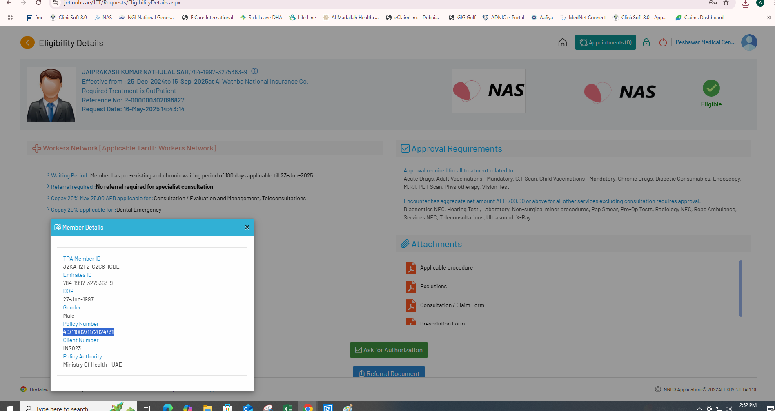Image resolution: width=775 pixels, height=411 pixels.
Task: Expand the Waiting Period row
Action: tap(48, 175)
